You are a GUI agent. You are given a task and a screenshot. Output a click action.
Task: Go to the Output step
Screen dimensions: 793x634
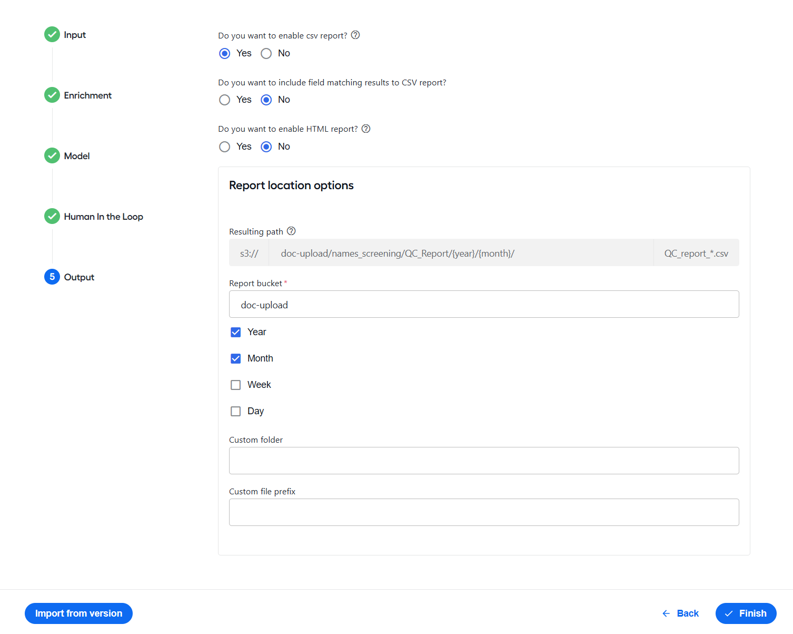point(79,277)
